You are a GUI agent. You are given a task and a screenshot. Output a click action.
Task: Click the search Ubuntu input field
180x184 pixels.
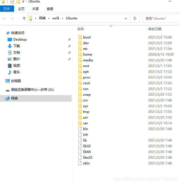click(161, 19)
